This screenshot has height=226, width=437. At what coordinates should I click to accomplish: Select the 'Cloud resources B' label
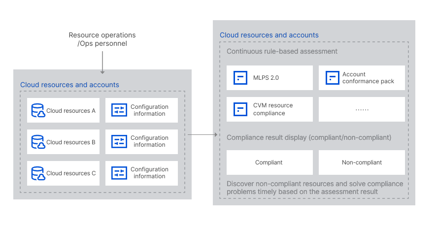[71, 142]
